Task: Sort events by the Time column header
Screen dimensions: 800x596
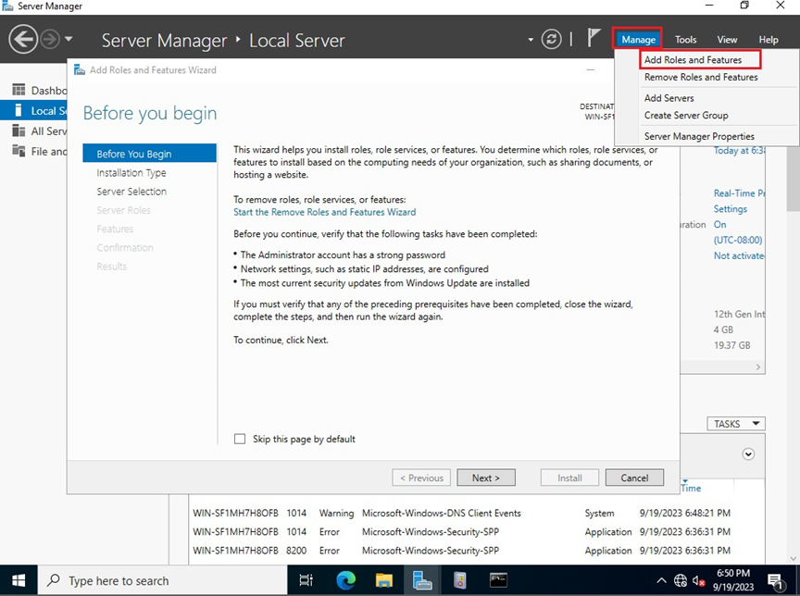Action: coord(691,488)
